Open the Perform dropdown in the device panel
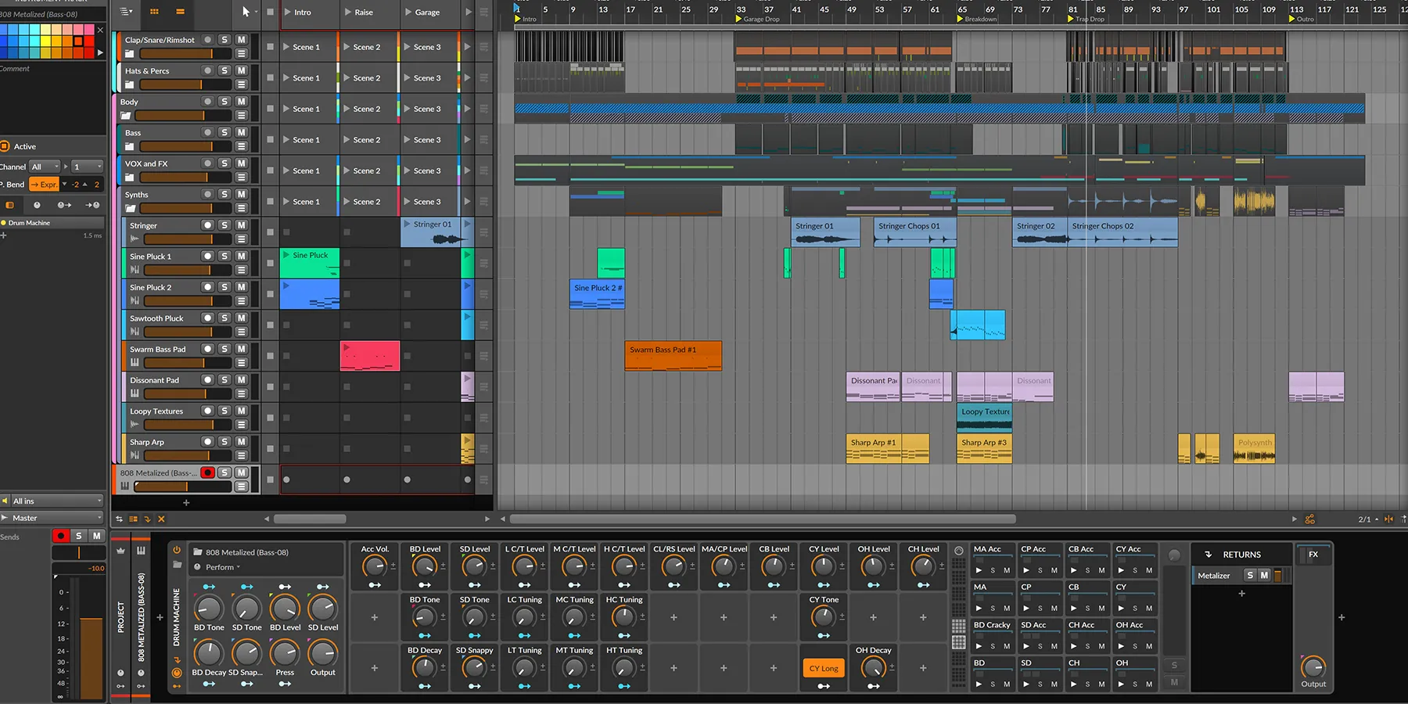 221,567
